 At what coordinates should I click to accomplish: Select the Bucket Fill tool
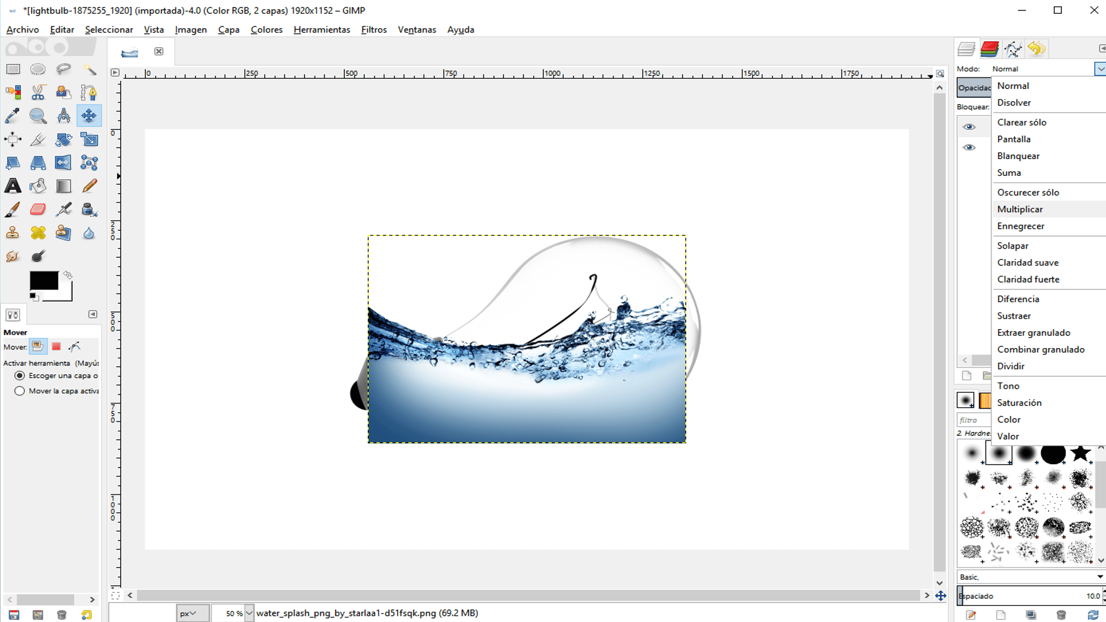click(x=38, y=186)
